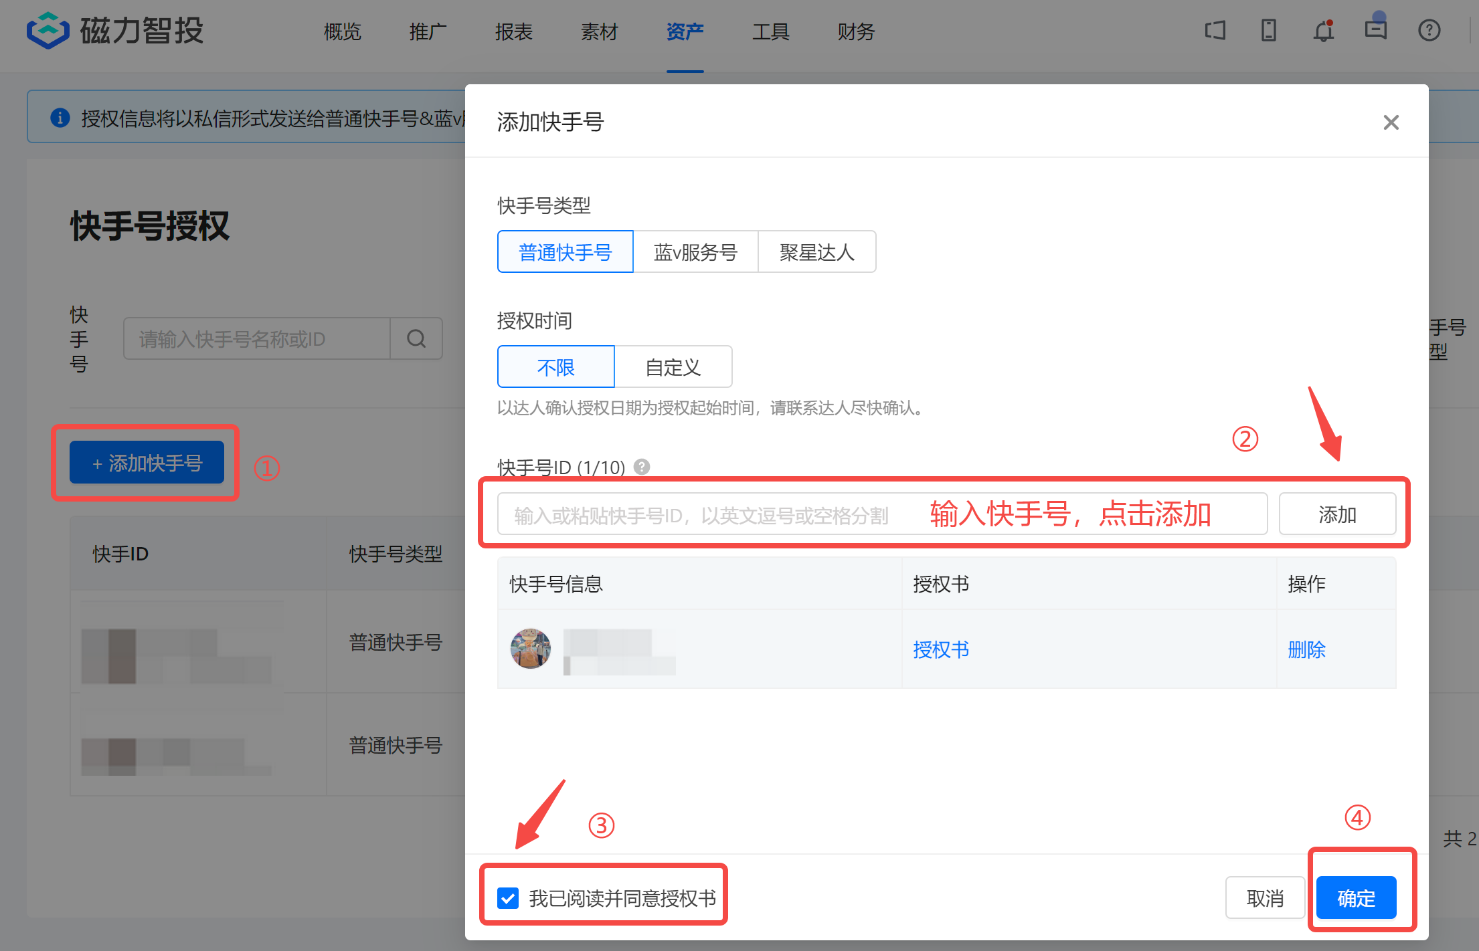Switch authorization time to 自定义
Image resolution: width=1479 pixels, height=951 pixels.
coord(673,366)
